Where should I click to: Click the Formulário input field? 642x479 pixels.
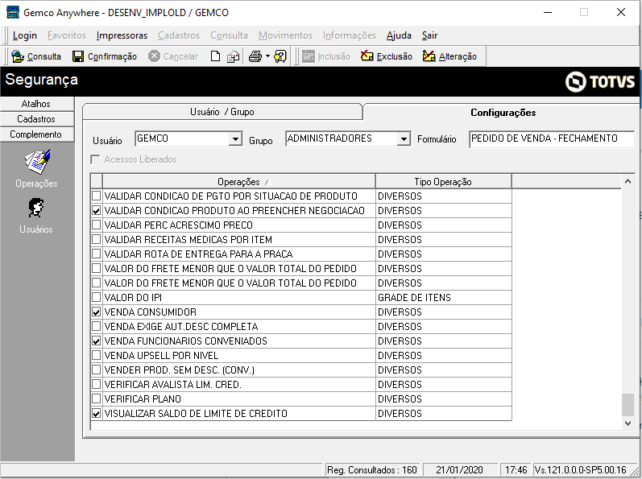click(551, 138)
